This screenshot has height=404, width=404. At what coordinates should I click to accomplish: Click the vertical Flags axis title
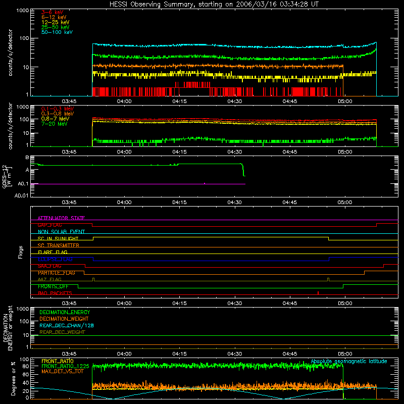pyautogui.click(x=21, y=252)
